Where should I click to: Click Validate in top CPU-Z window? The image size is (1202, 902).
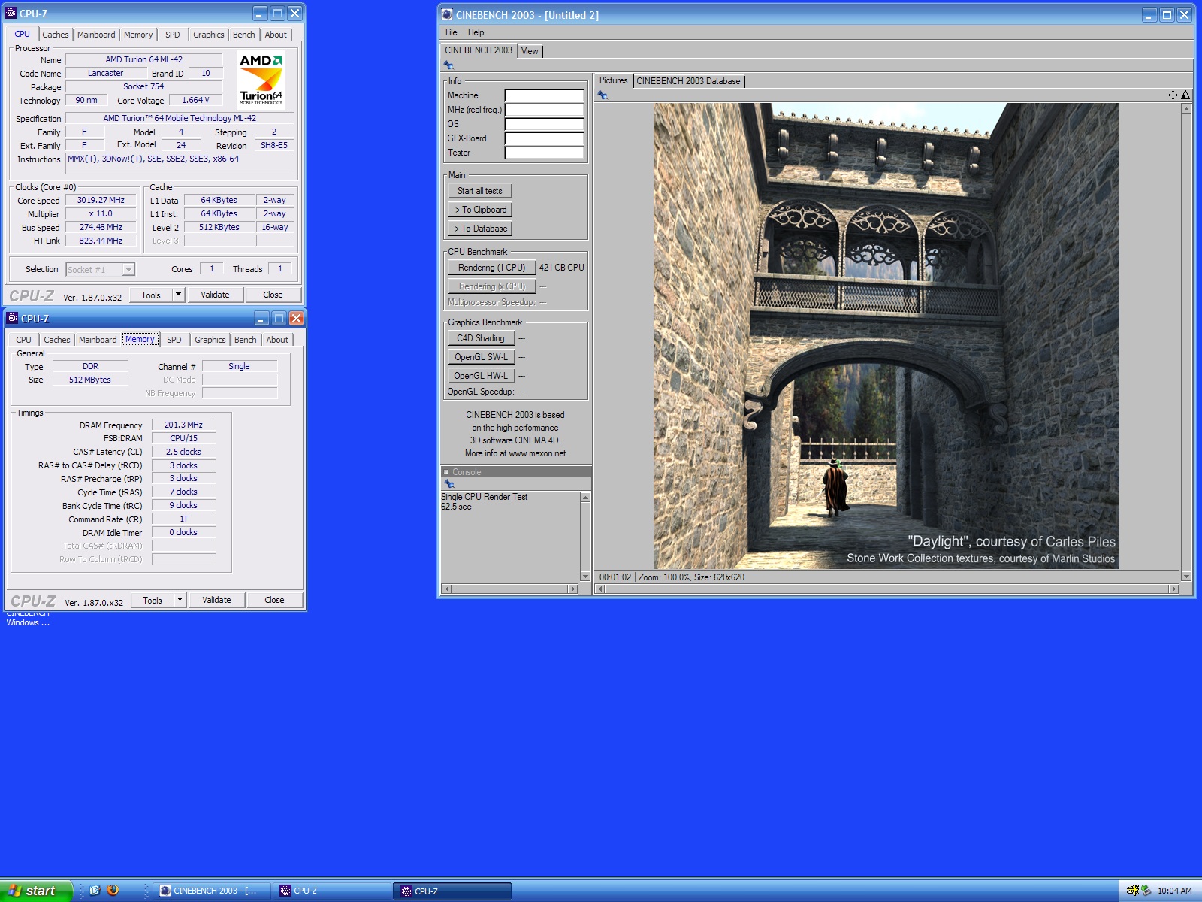(x=215, y=295)
